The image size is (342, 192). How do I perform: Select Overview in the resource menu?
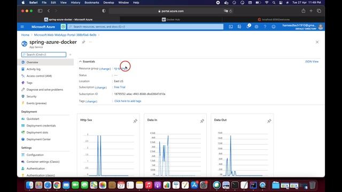(45, 62)
